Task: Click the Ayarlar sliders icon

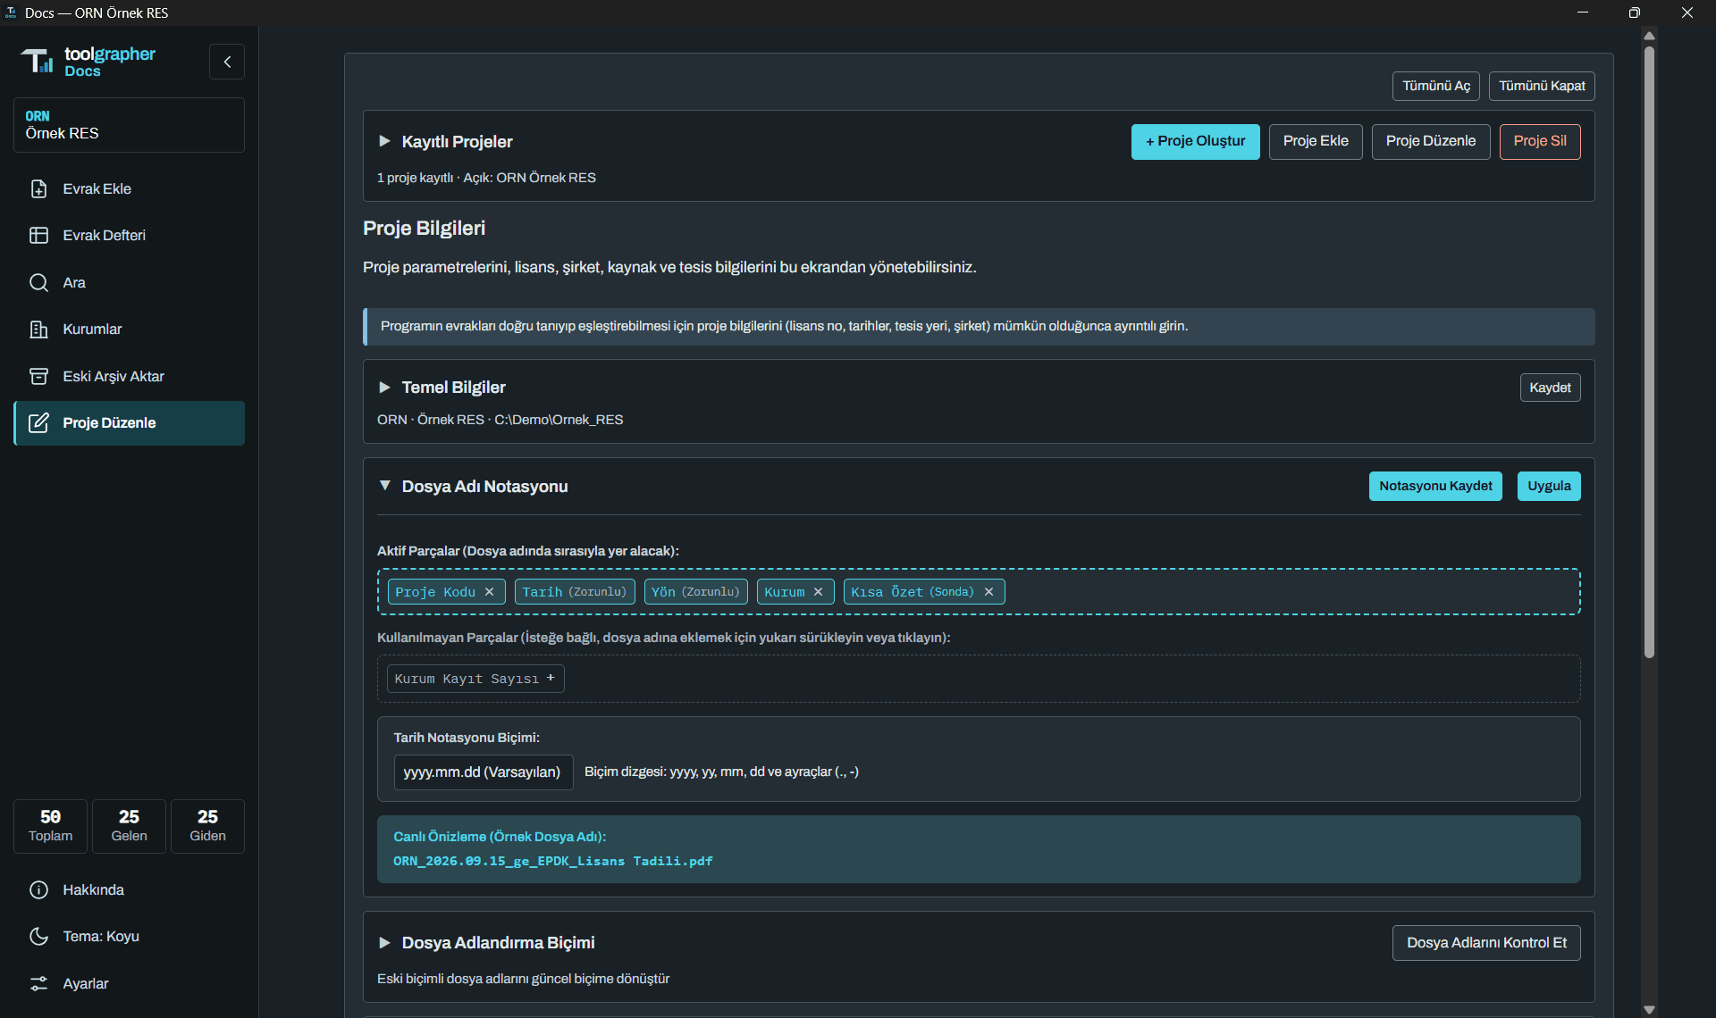Action: pos(38,983)
